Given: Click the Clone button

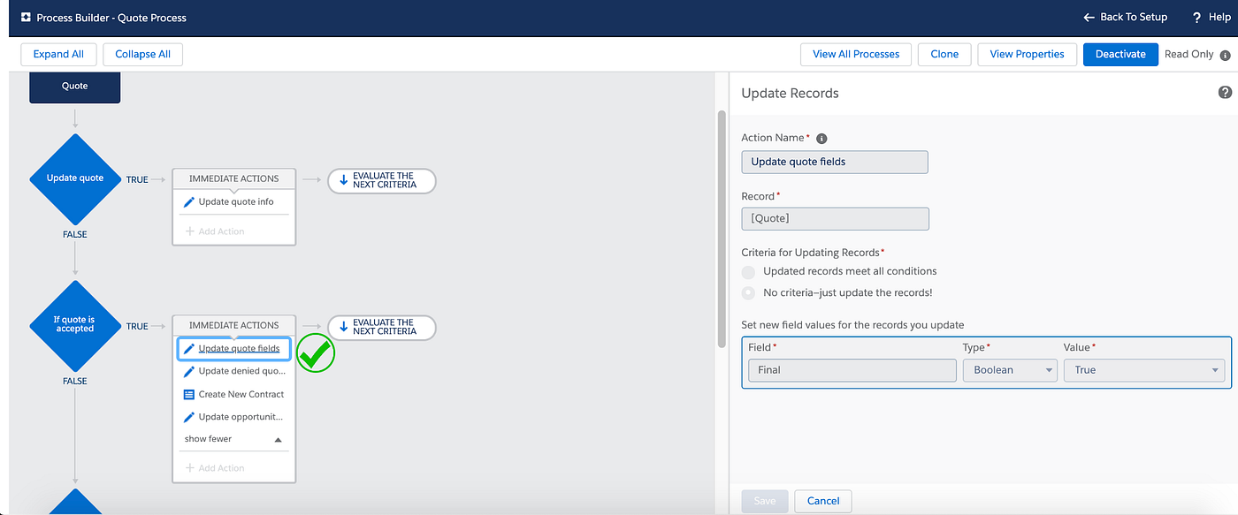Looking at the screenshot, I should 944,54.
